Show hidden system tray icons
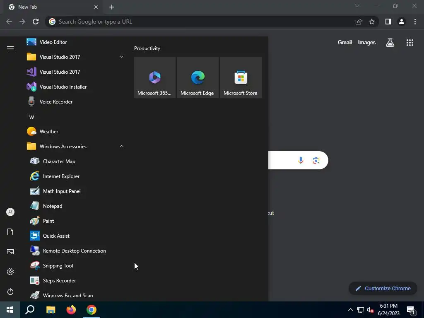The height and width of the screenshot is (318, 424). [x=350, y=310]
